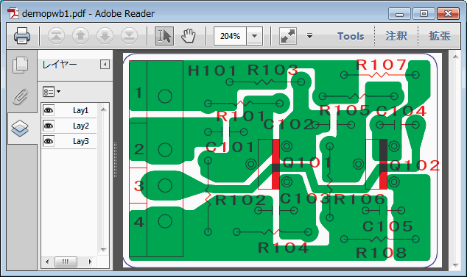The width and height of the screenshot is (467, 277).
Task: Collapse the レイヤー panel arrow
Action: click(x=105, y=64)
